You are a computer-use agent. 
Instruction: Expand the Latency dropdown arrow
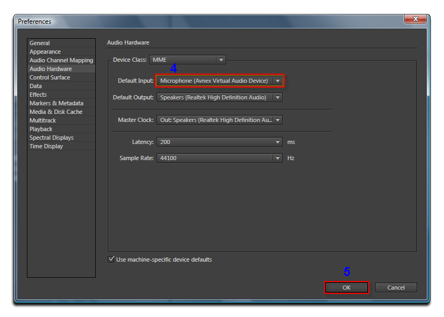(278, 142)
